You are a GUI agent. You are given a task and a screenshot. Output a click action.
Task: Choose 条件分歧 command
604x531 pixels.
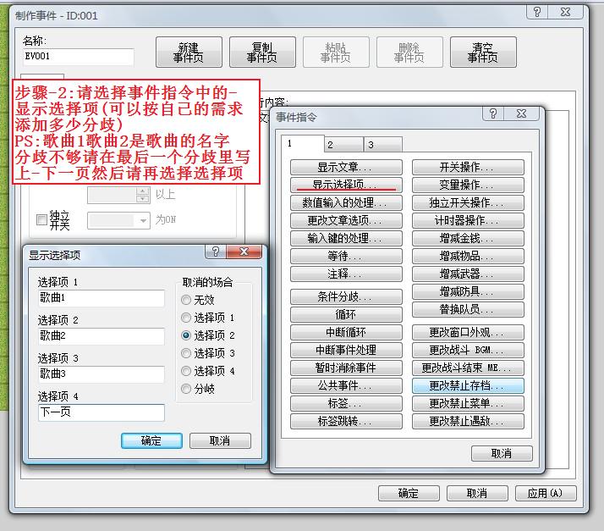pos(346,296)
